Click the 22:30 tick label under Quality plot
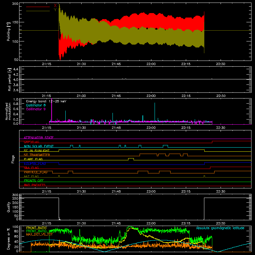Image resolution: width=255 pixels, height=255 pixels. (221, 223)
